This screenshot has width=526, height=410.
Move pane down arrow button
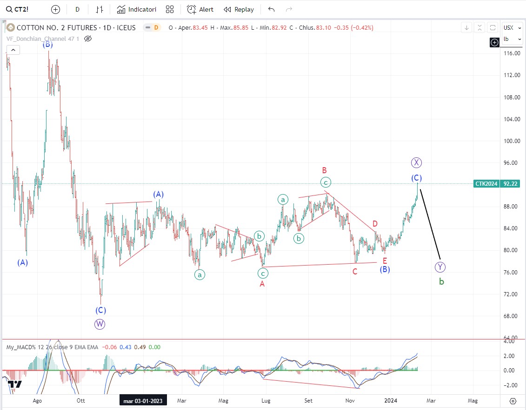466,27
